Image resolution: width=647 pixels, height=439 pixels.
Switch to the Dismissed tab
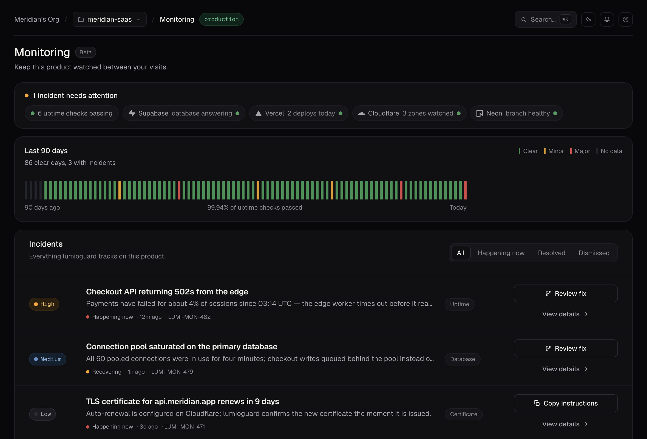[594, 253]
